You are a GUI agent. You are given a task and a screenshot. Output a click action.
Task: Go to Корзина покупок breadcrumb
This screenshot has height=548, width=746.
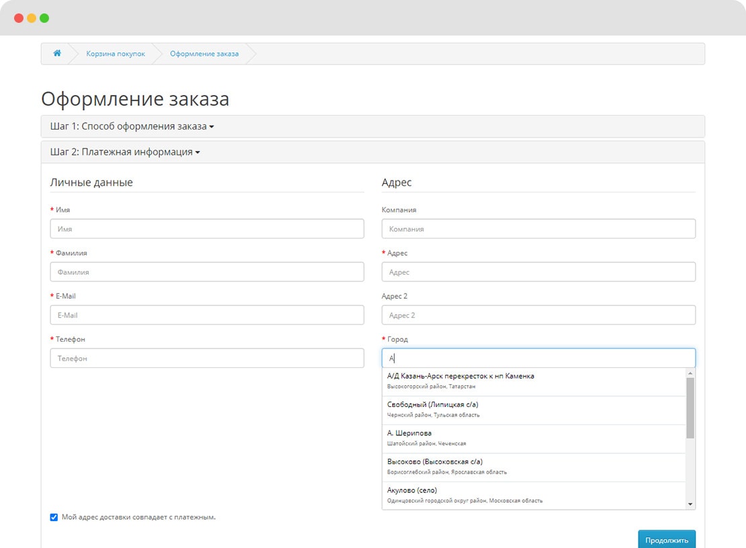115,54
